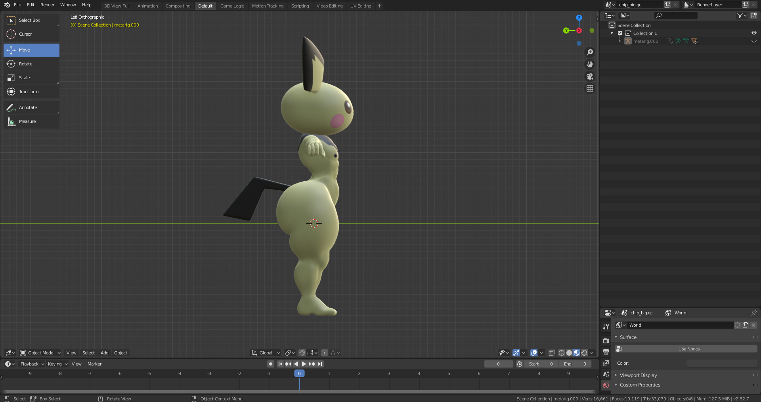761x402 pixels.
Task: Select the Select Box tool
Action: [31, 20]
